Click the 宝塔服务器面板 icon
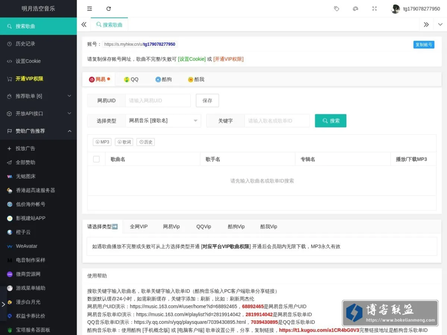This screenshot has height=335, width=447. [10, 330]
